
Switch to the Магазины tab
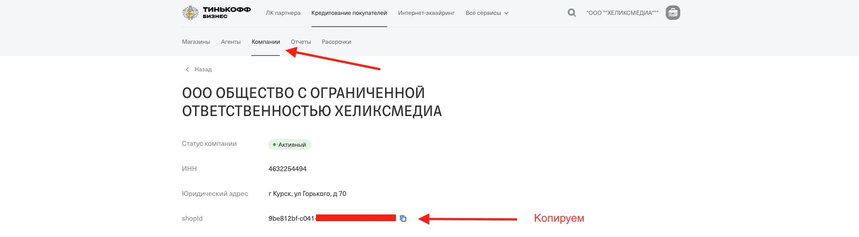coord(196,42)
